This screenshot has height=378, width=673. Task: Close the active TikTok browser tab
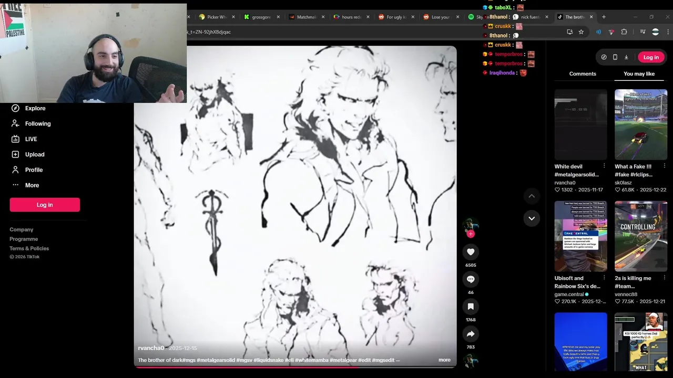[x=592, y=17]
